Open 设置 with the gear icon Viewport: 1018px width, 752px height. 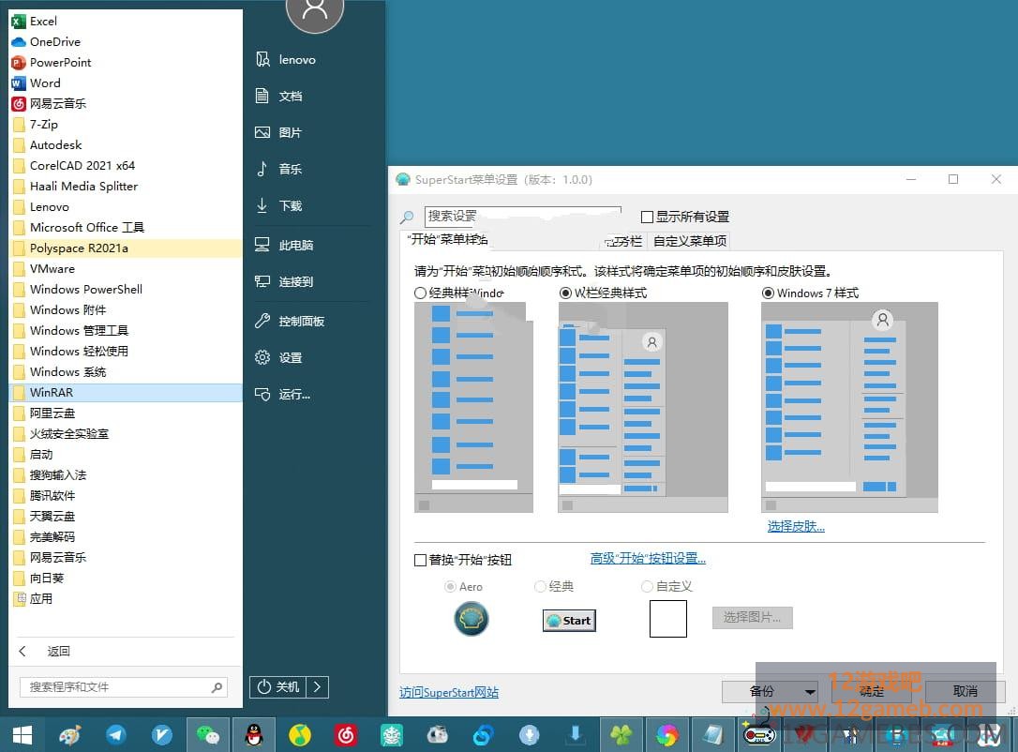pyautogui.click(x=279, y=357)
